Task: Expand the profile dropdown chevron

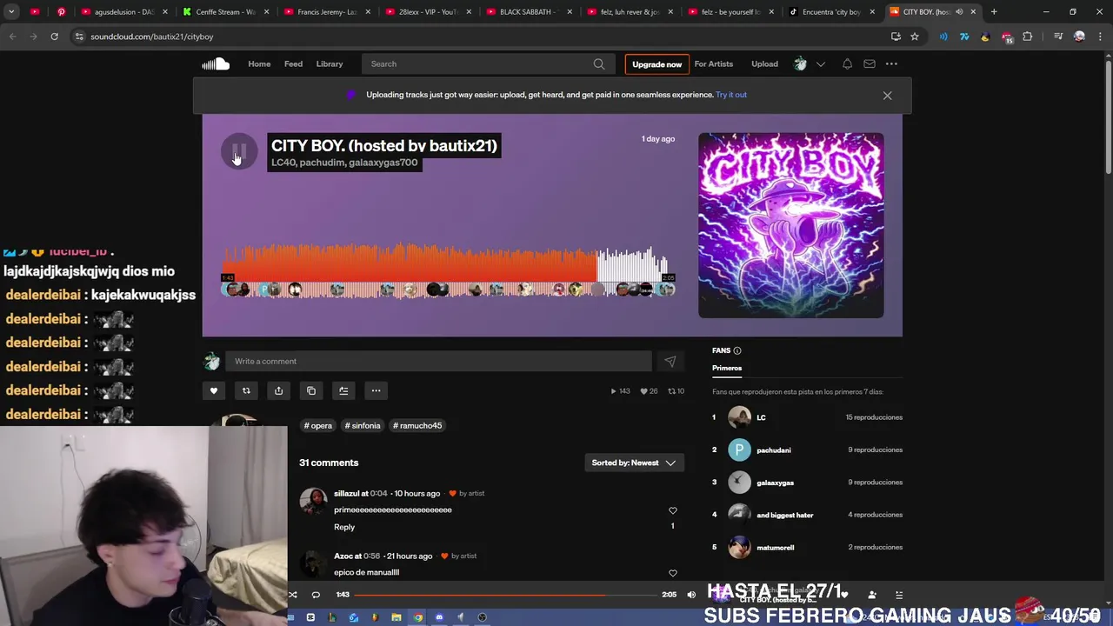Action: (x=820, y=63)
